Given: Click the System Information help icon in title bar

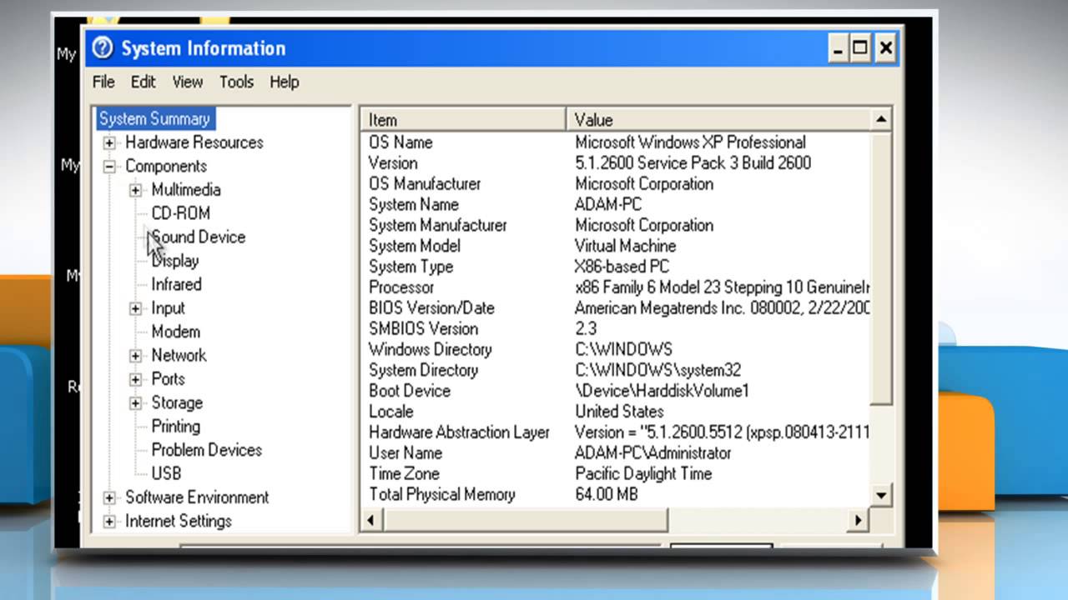Looking at the screenshot, I should [103, 48].
